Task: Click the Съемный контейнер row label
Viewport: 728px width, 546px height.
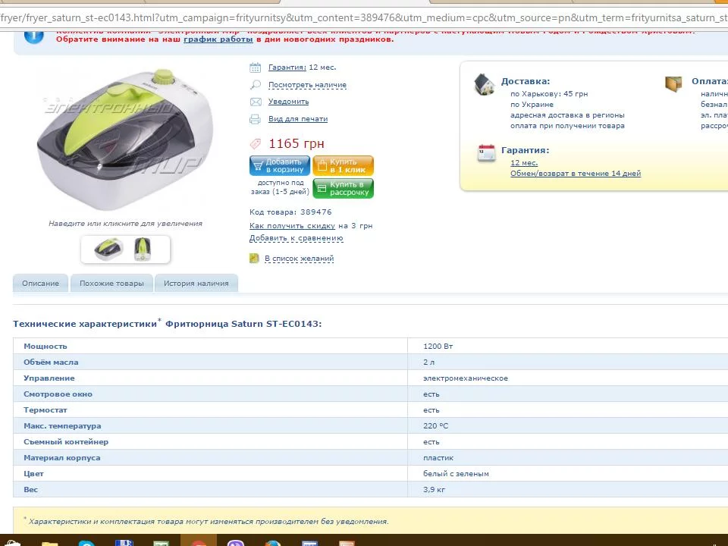Action: [x=66, y=442]
